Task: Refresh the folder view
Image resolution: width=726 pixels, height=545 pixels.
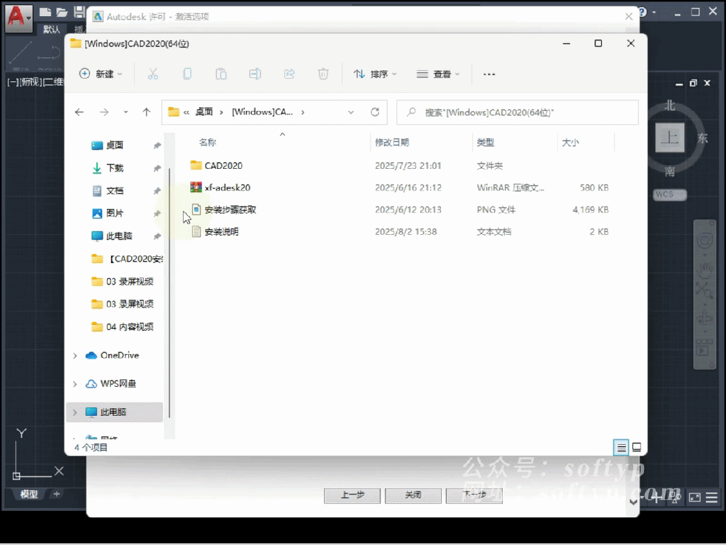Action: pos(375,112)
